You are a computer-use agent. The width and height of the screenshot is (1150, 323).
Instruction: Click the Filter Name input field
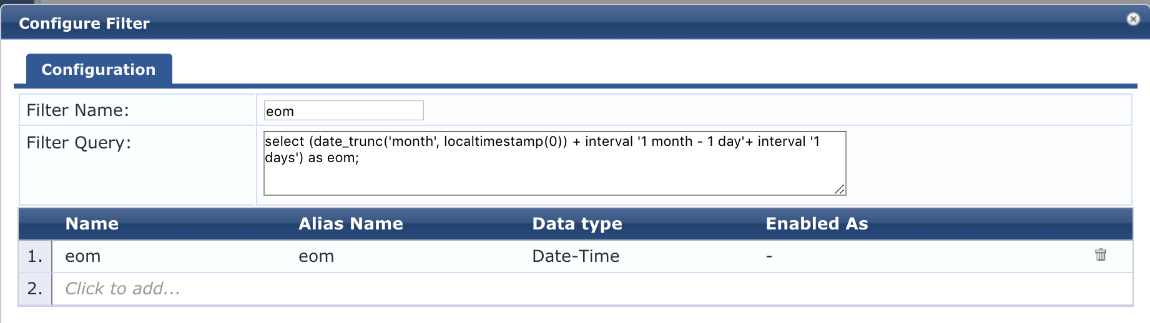(x=343, y=110)
